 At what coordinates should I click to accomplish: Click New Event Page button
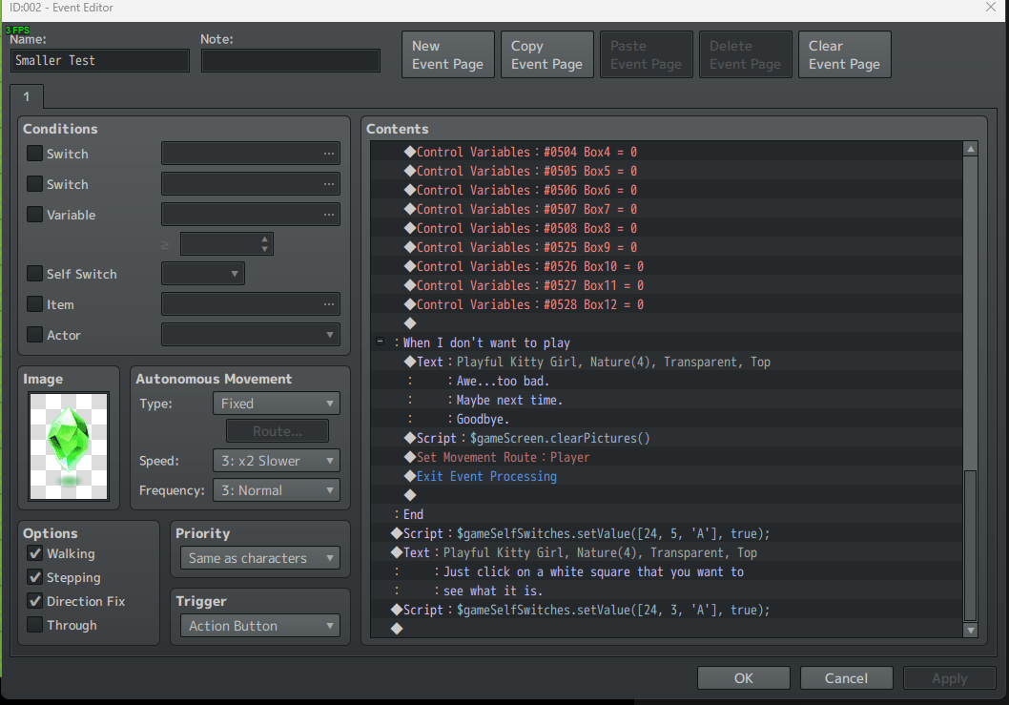448,54
